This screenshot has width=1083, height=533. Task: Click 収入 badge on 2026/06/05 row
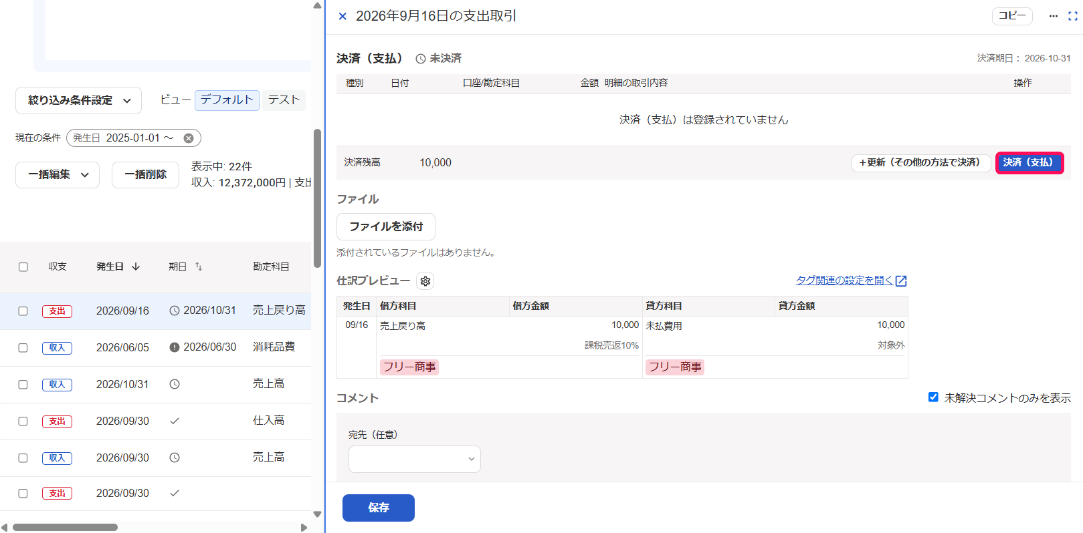point(57,348)
